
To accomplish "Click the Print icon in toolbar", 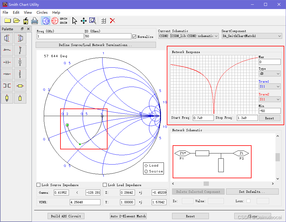I will (35, 21).
